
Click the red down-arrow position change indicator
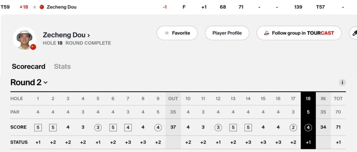[x=21, y=7]
